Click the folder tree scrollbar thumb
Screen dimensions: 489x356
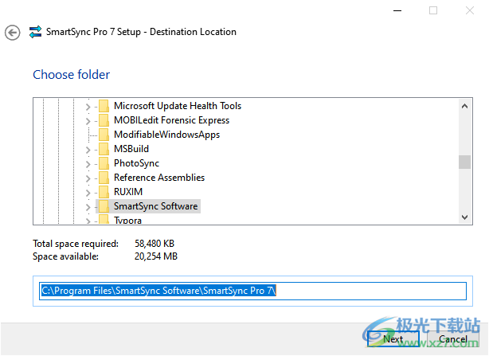[x=464, y=162]
